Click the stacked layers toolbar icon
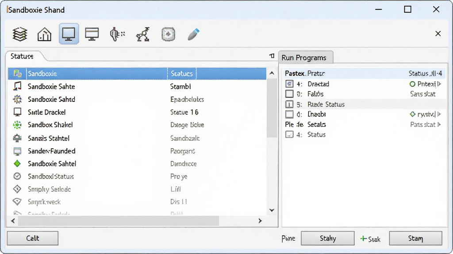Screen dimensions: 453x254 point(19,34)
